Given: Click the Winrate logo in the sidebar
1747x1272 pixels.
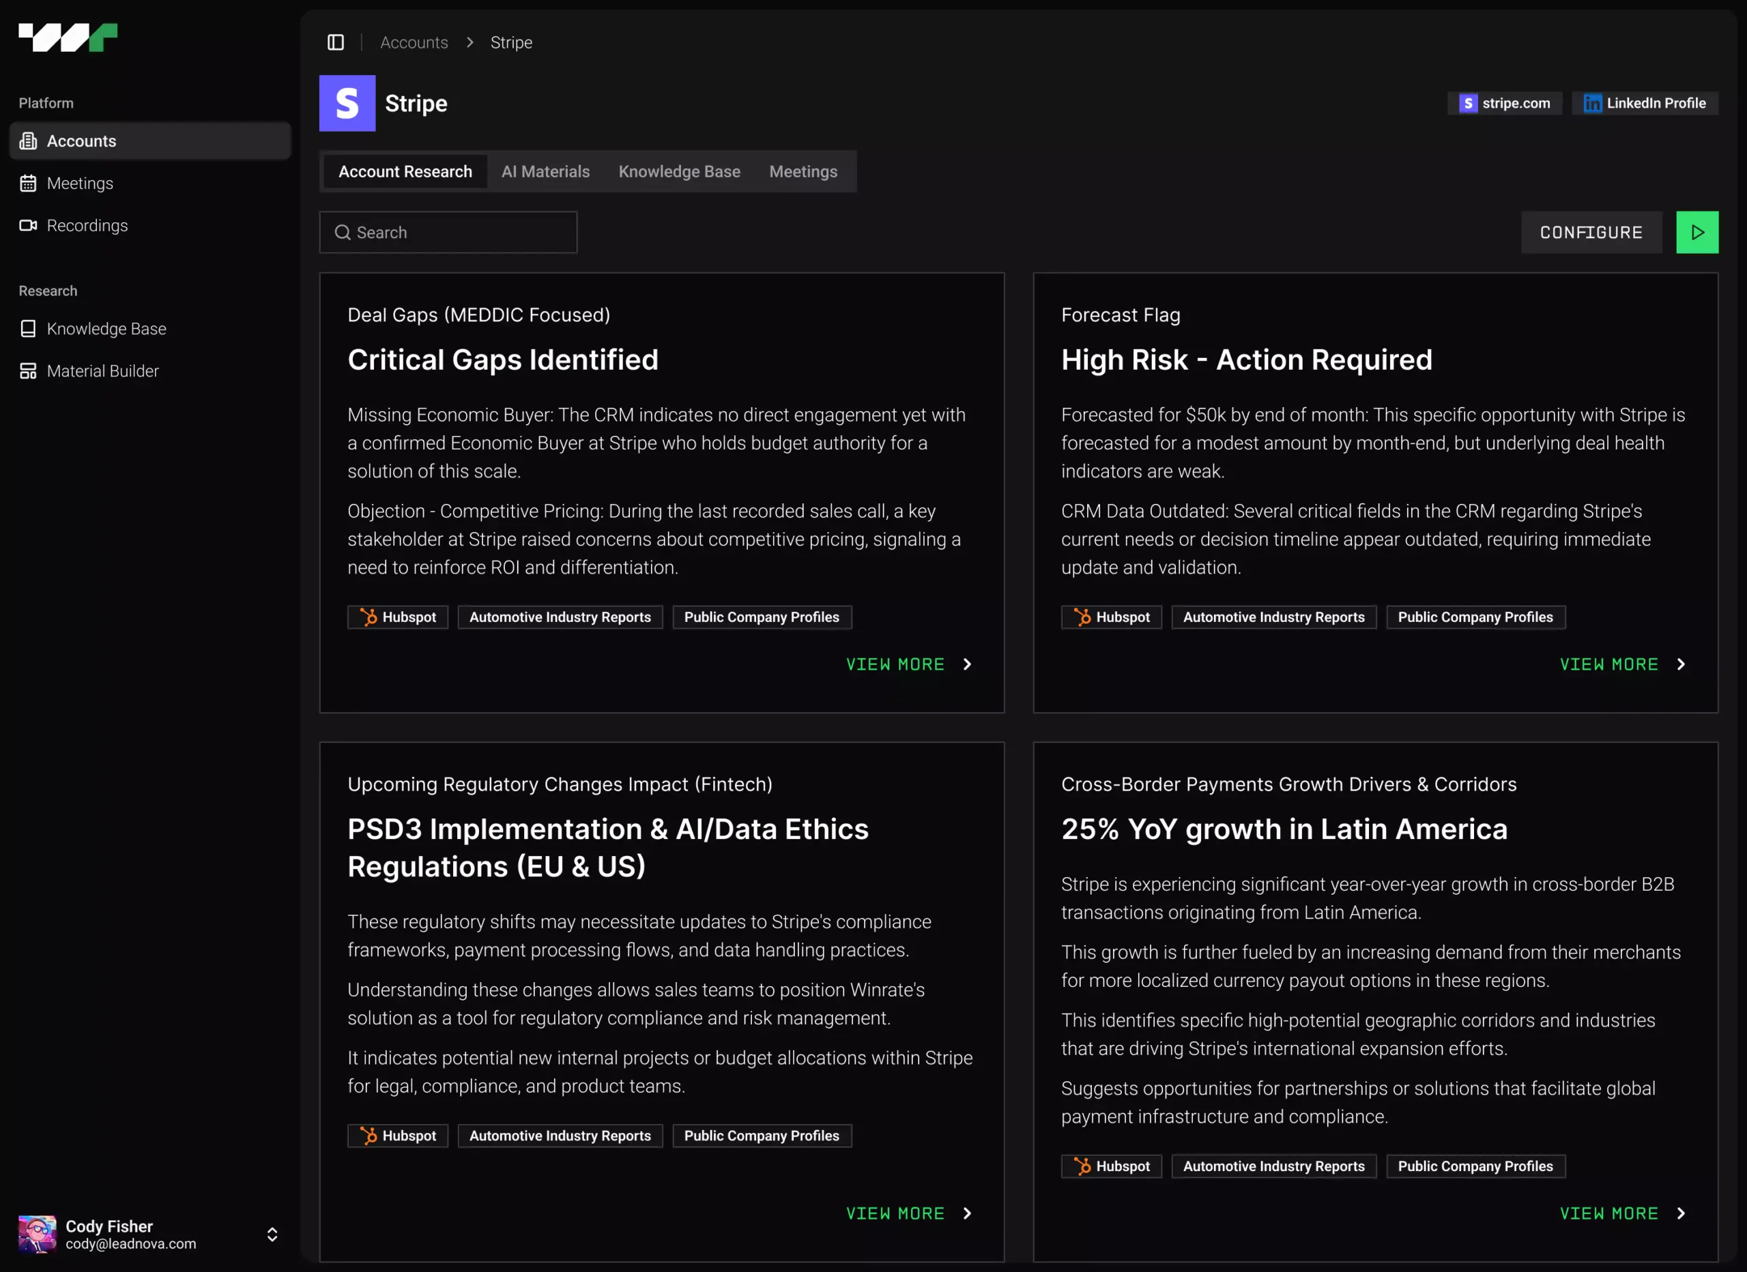Looking at the screenshot, I should pyautogui.click(x=68, y=37).
